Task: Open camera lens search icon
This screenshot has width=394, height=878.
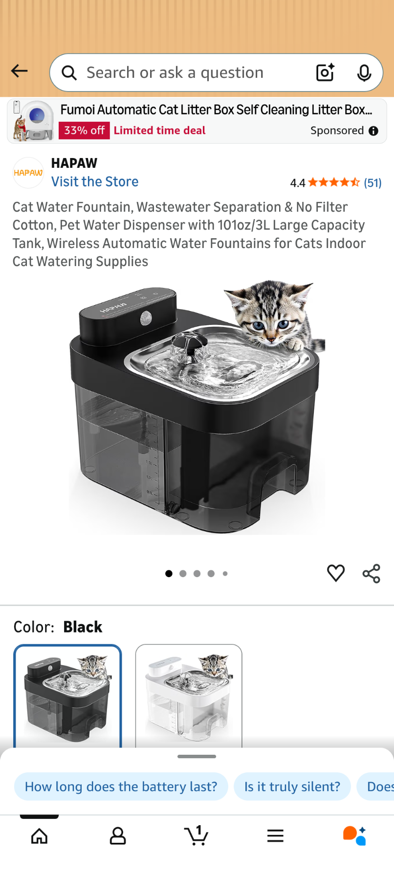Action: click(x=325, y=72)
